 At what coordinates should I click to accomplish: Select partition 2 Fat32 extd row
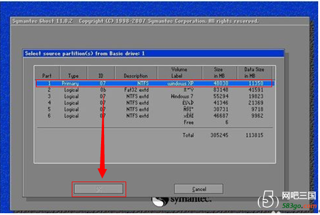point(155,90)
